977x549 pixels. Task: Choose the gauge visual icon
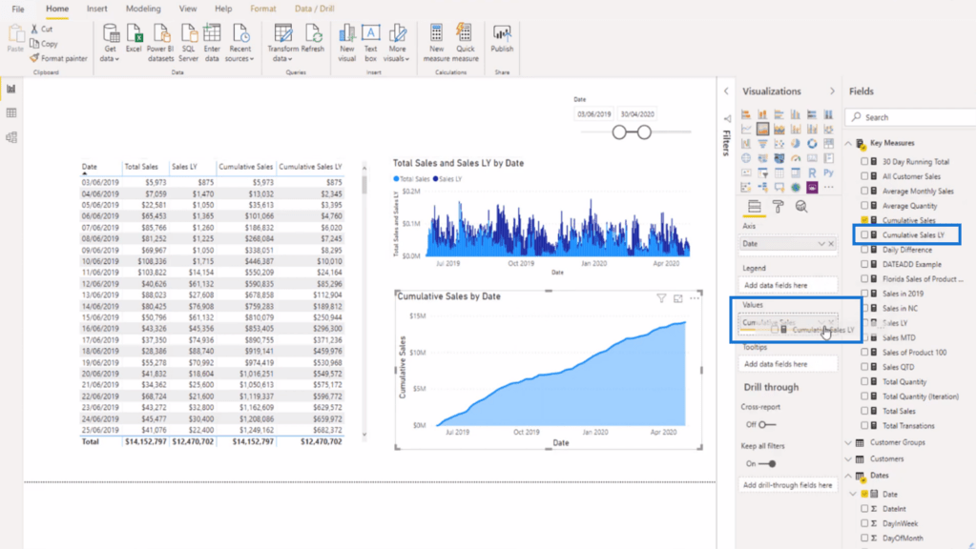pos(796,158)
